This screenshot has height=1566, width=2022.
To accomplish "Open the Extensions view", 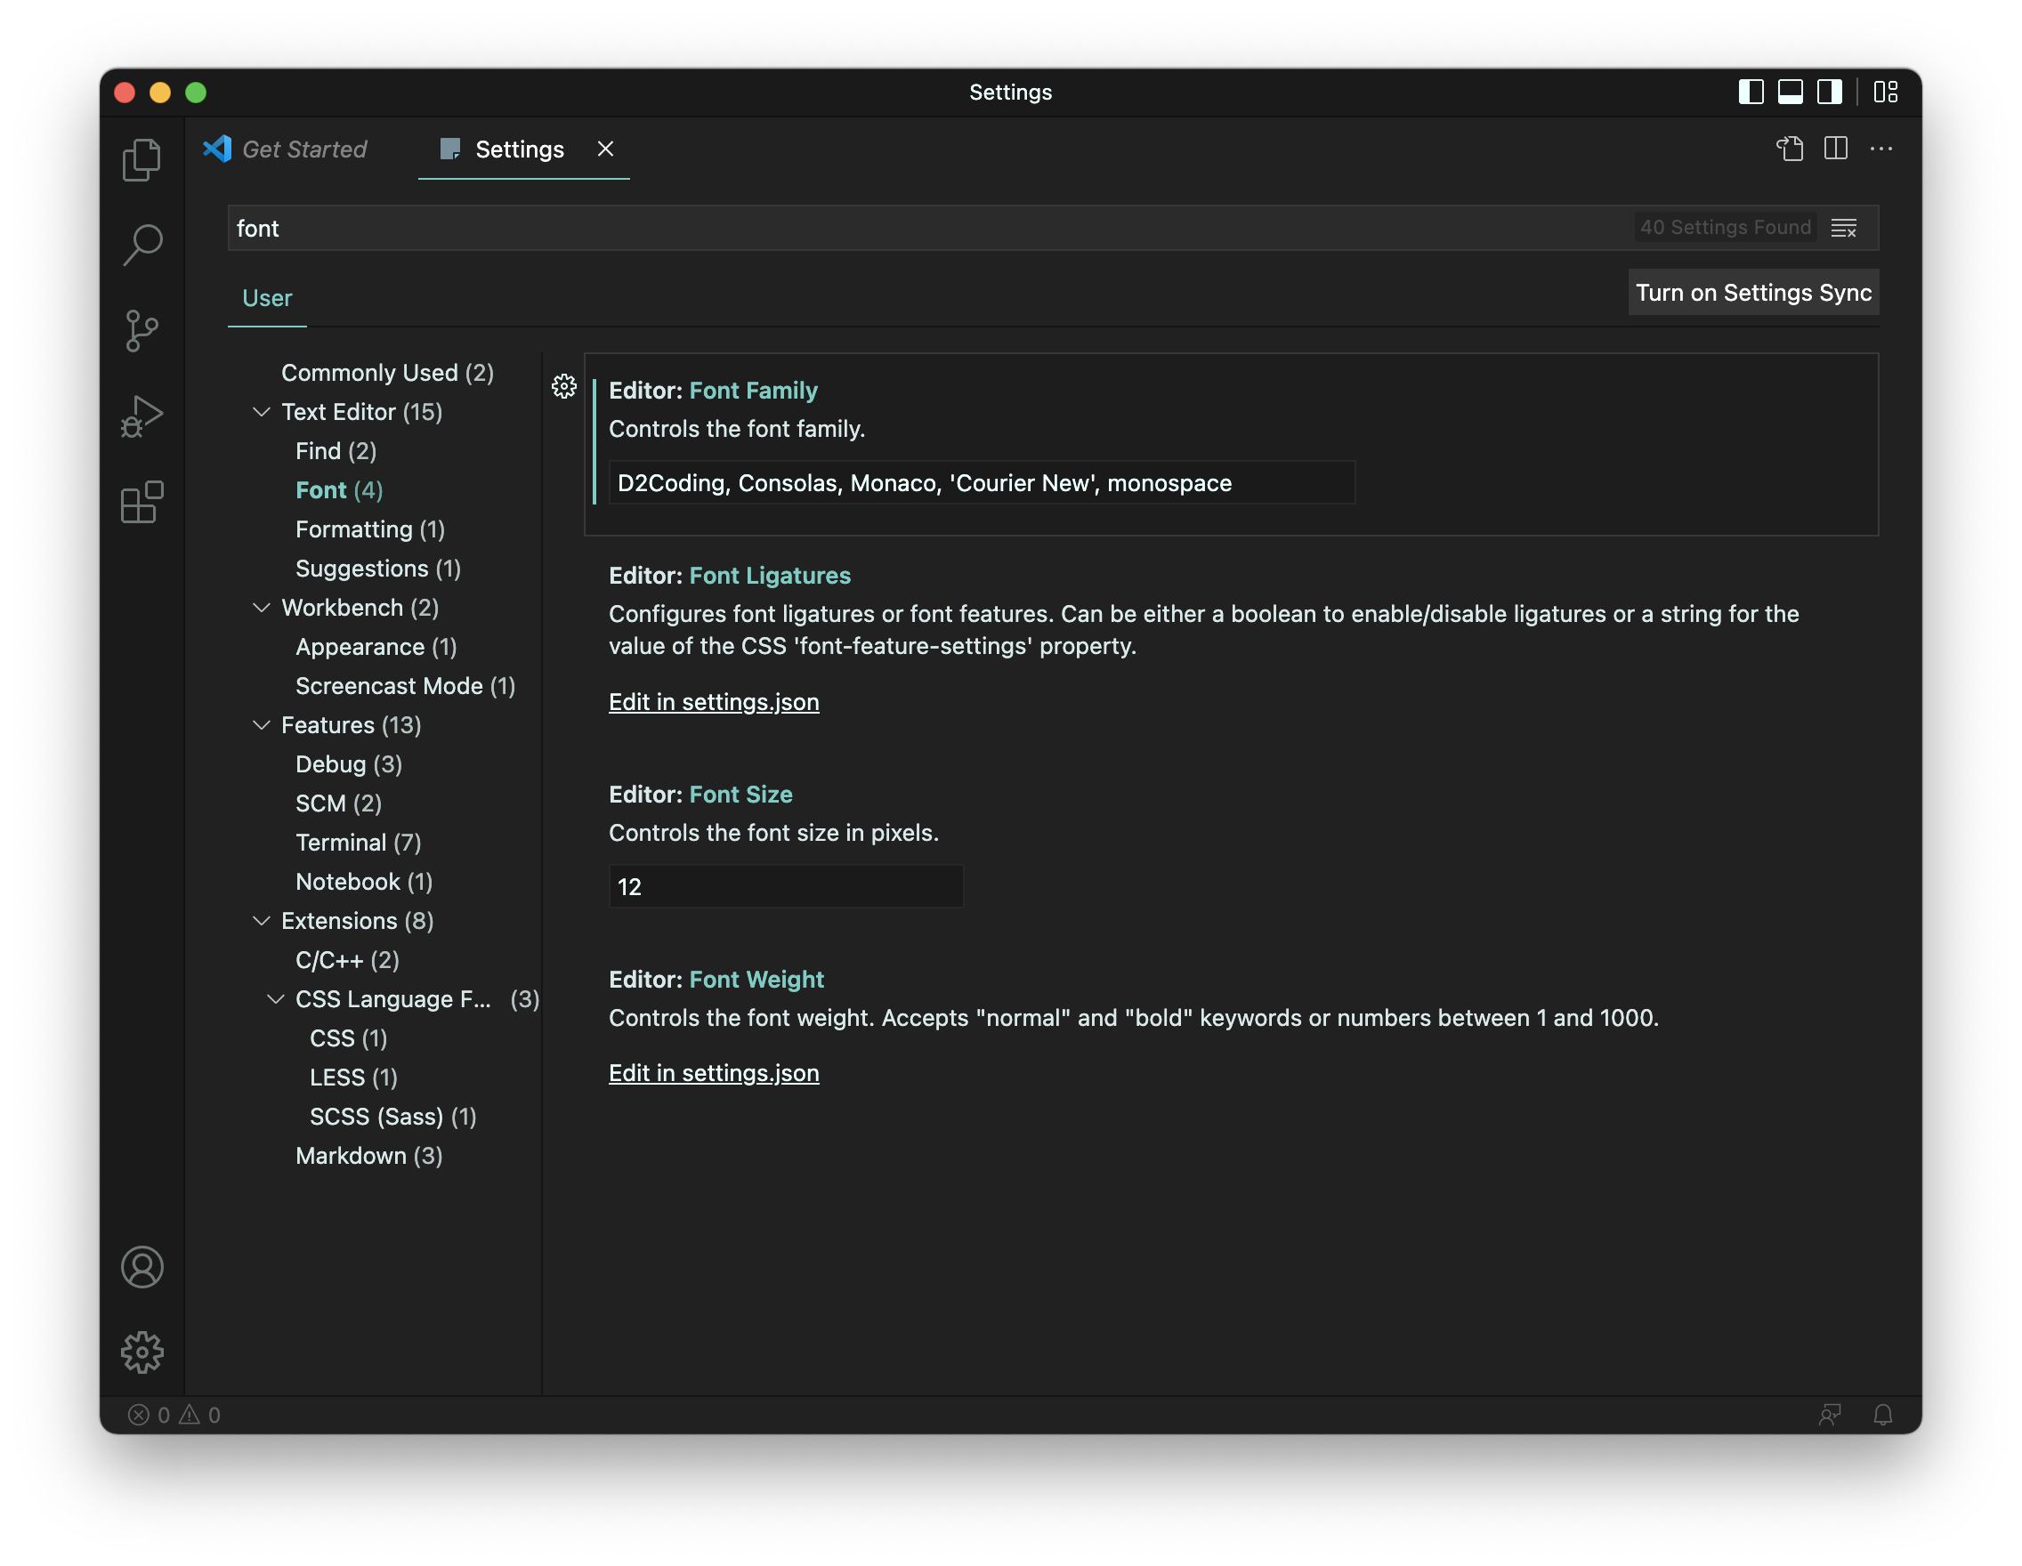I will coord(142,503).
